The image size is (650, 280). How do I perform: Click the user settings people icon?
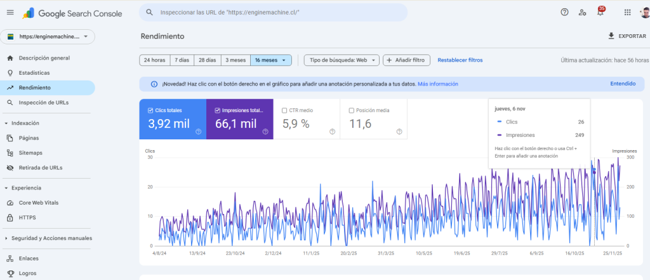[582, 12]
